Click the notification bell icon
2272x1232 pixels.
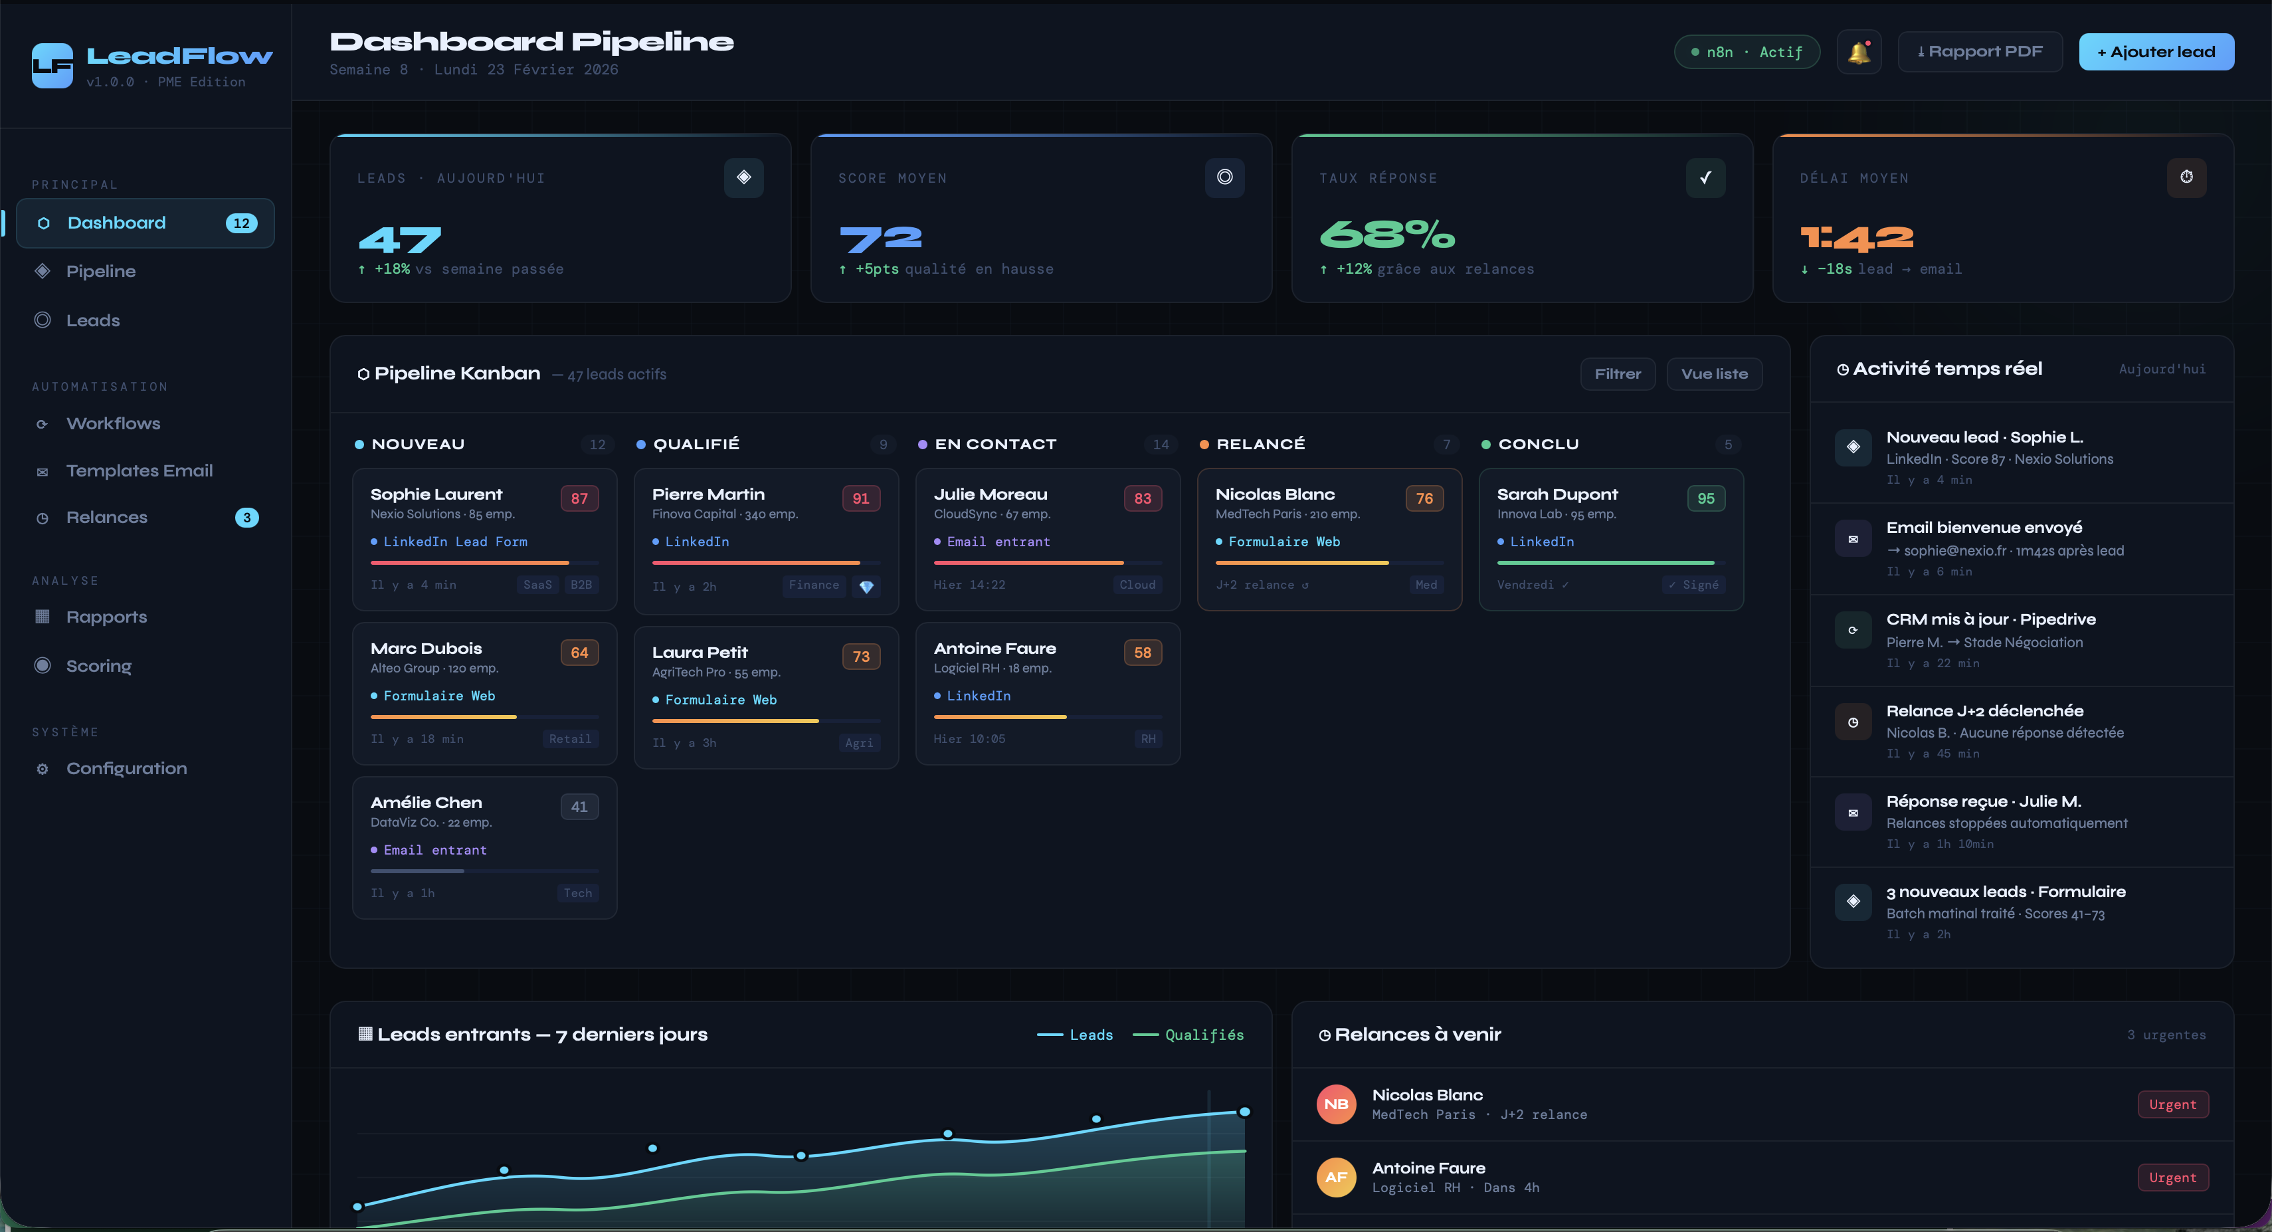point(1859,51)
